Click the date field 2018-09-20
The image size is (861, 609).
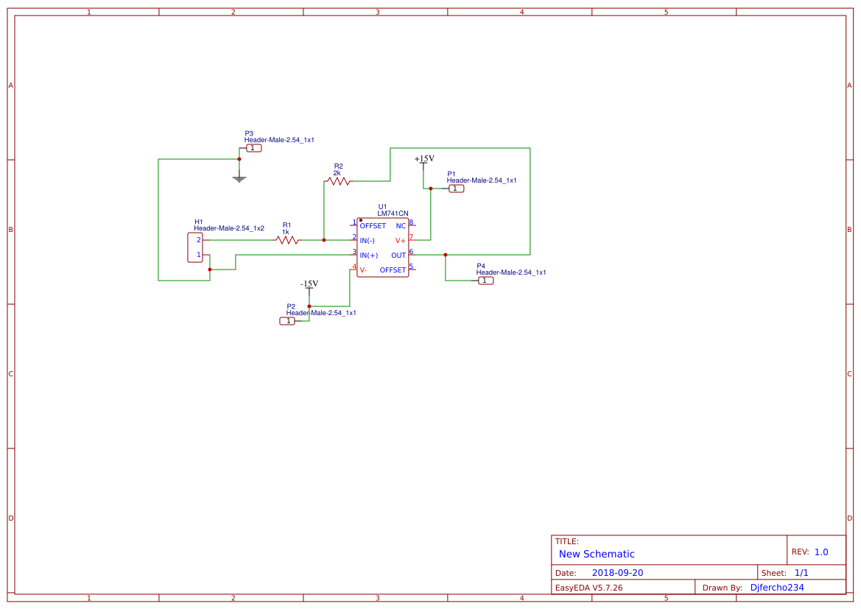tap(617, 573)
